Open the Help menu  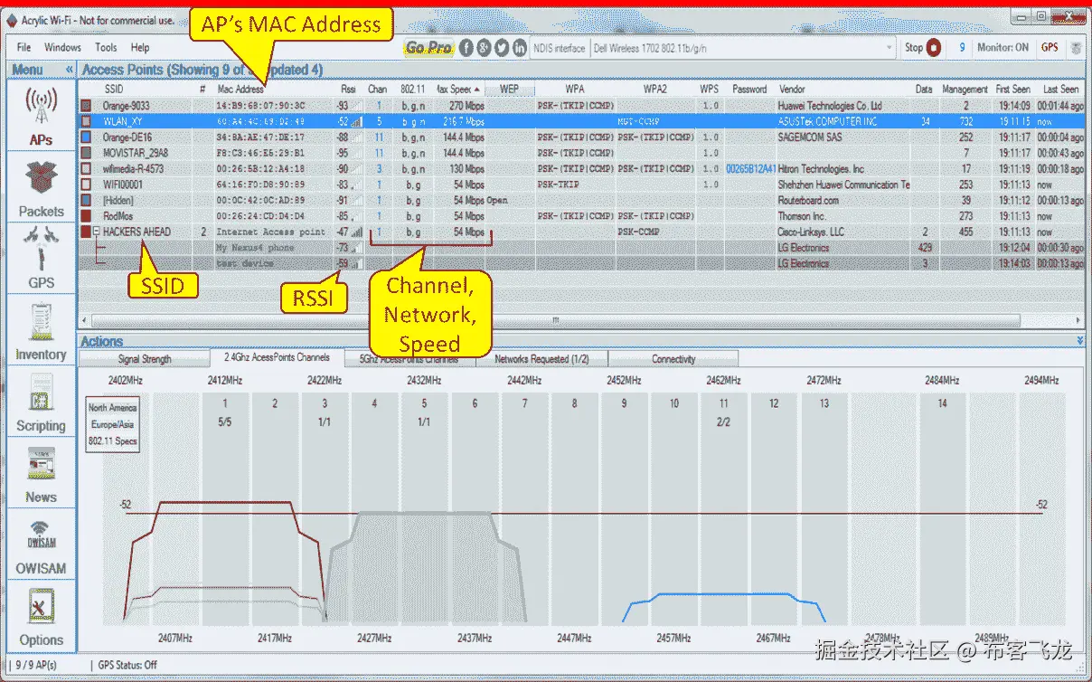pyautogui.click(x=140, y=48)
